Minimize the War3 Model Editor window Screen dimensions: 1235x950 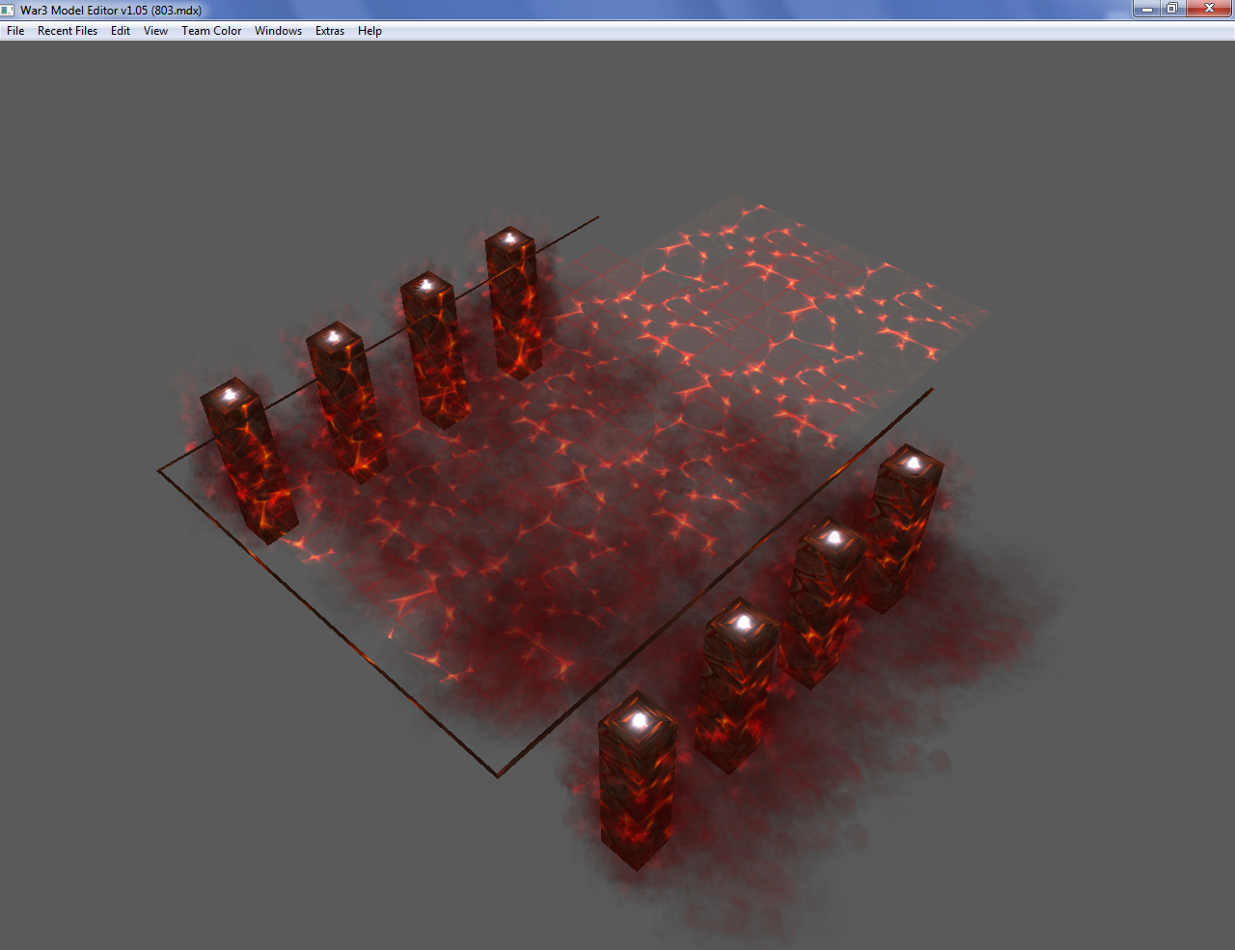(1146, 9)
